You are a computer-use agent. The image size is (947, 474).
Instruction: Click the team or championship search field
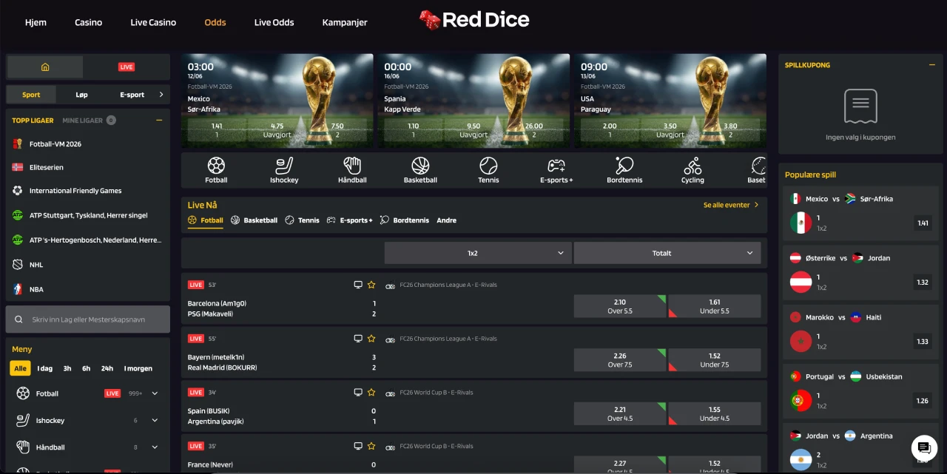88,319
